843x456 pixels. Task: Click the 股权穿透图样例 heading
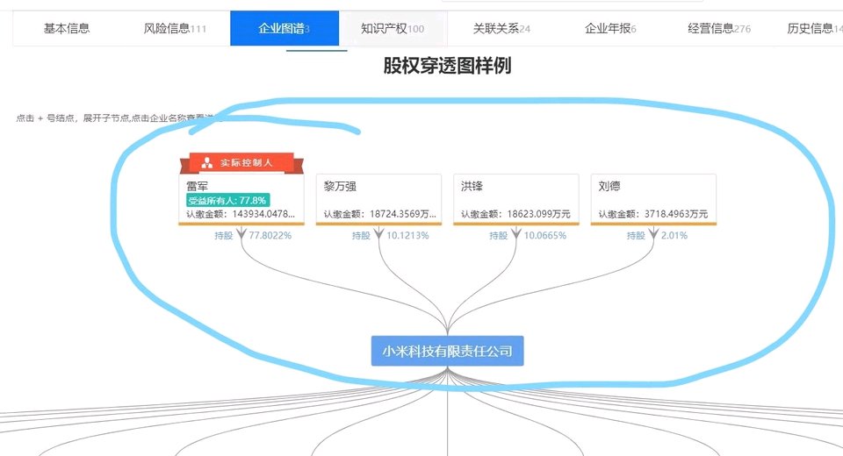(447, 66)
